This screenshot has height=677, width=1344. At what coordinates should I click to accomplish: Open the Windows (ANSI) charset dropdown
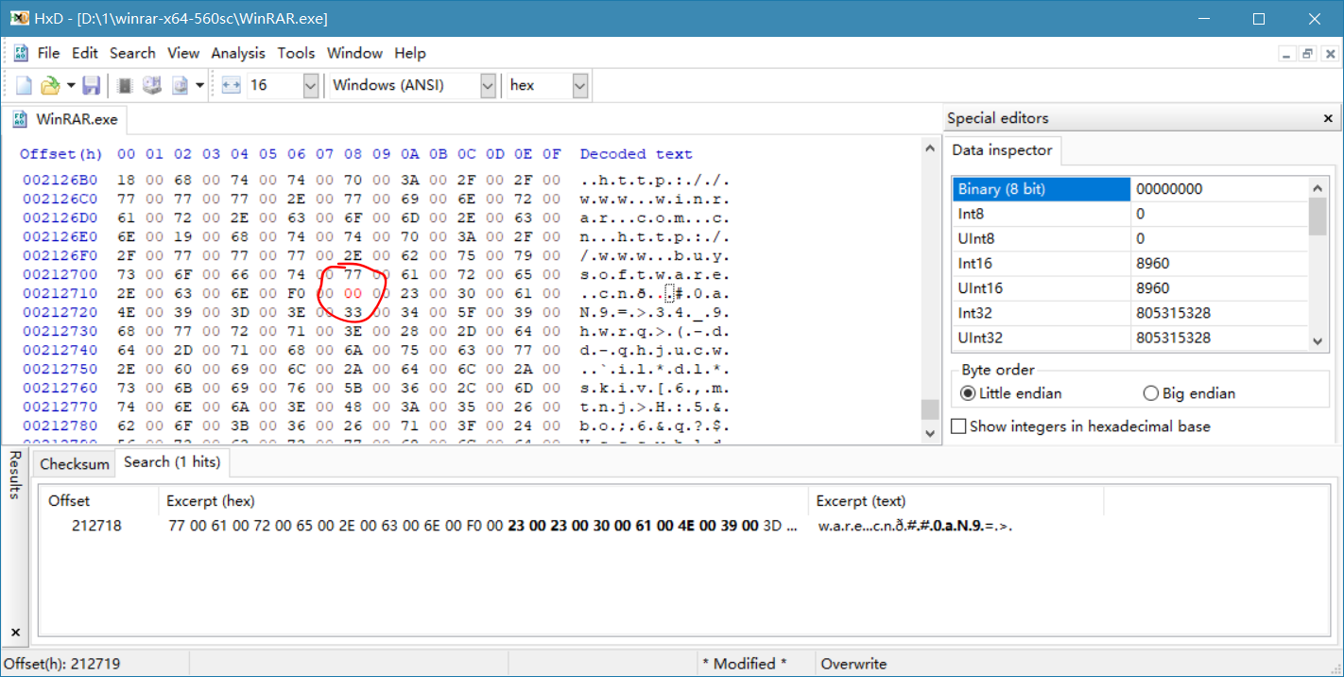pos(488,86)
